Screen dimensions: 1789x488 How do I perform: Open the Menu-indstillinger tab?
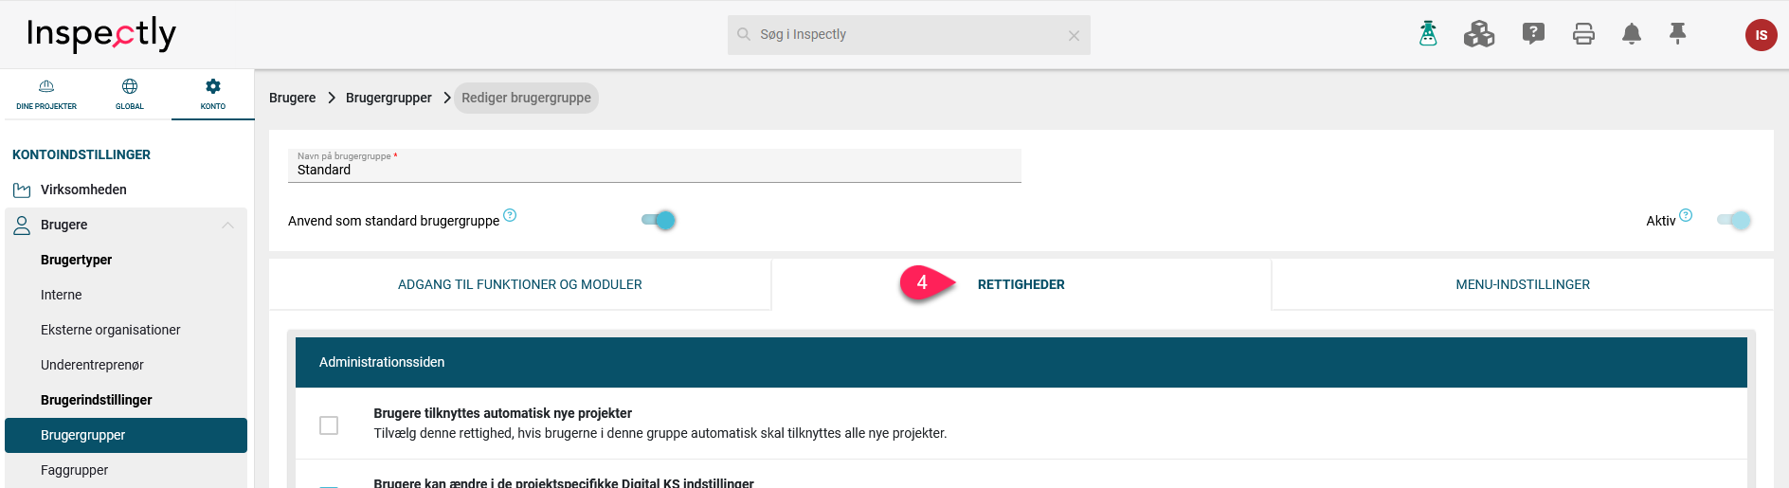[1523, 284]
